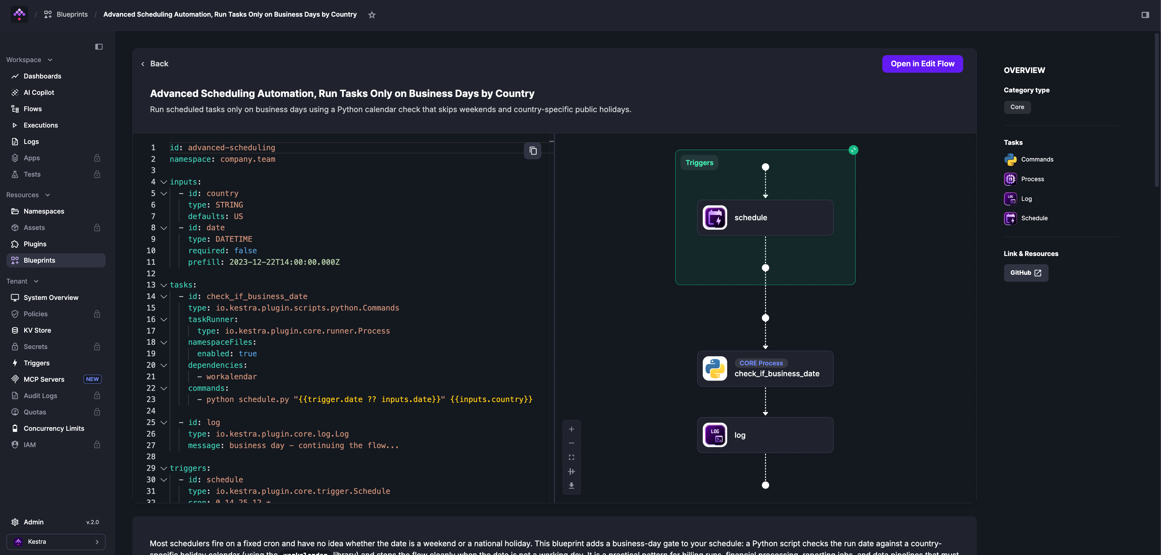
Task: Click the Triggers lightning icon
Action: 15,363
